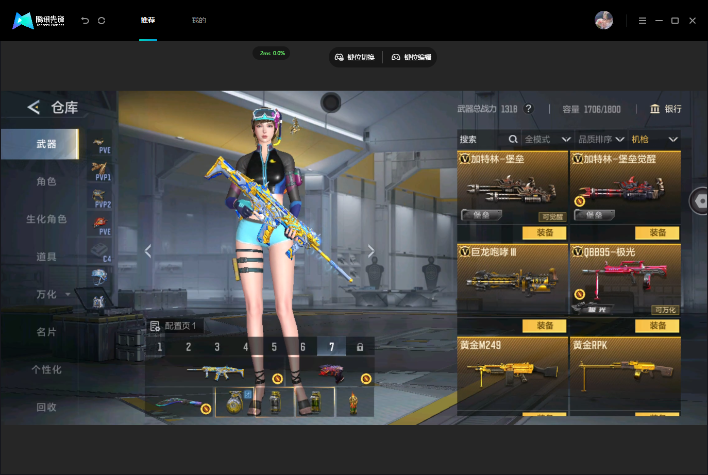Select the 角色 sidebar category
Viewport: 708px width, 475px height.
[46, 181]
